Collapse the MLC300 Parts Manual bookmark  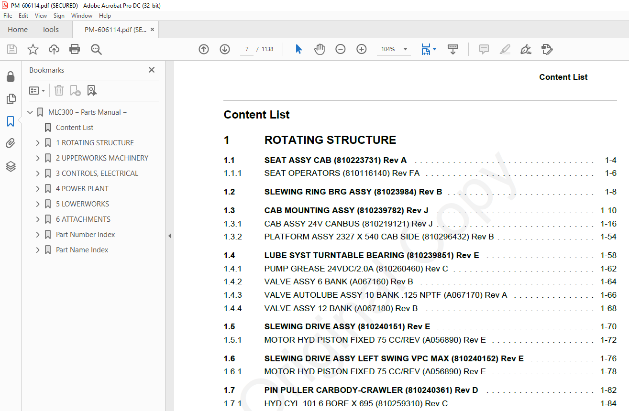click(x=31, y=112)
